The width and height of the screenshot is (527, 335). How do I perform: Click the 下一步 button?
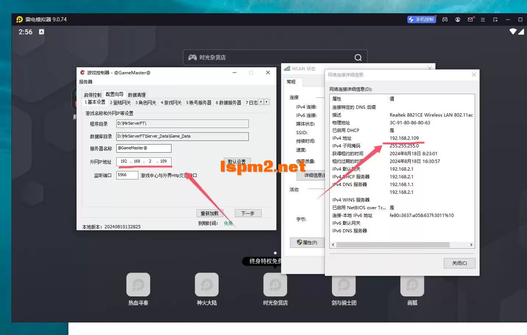point(248,213)
